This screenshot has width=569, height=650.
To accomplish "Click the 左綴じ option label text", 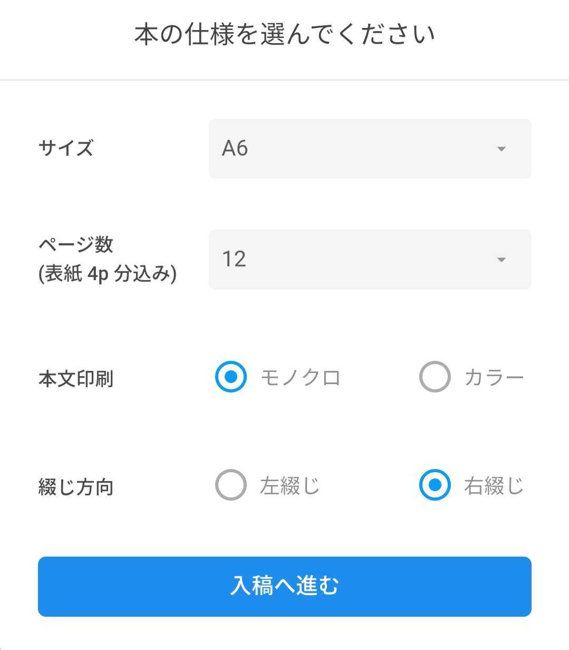I will click(x=290, y=486).
